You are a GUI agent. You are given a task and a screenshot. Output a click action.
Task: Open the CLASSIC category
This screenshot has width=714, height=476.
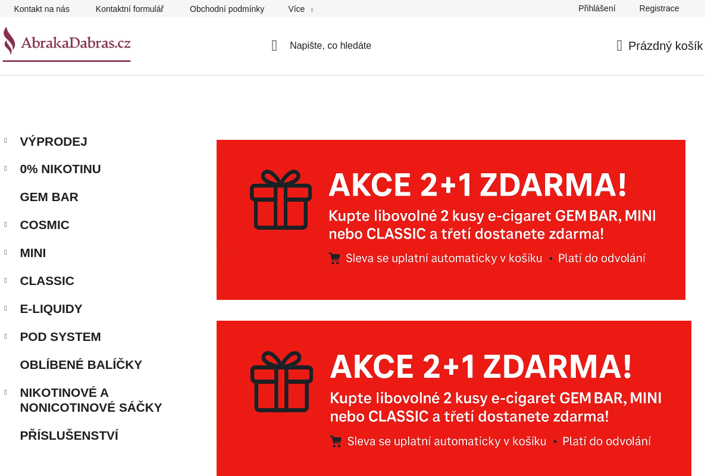click(47, 281)
